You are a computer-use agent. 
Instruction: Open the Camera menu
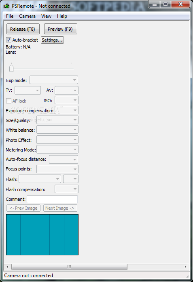[x=27, y=16]
